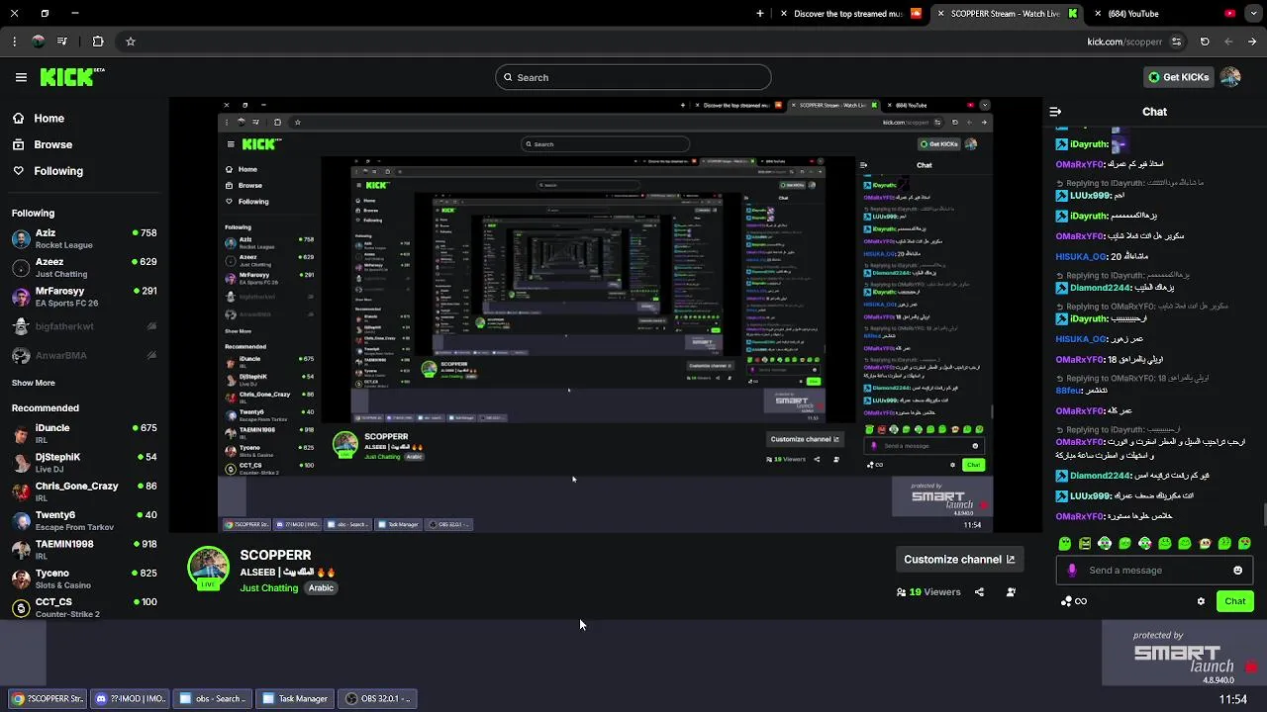
Task: Click the purple microphone icon in the message box
Action: [x=1072, y=571]
